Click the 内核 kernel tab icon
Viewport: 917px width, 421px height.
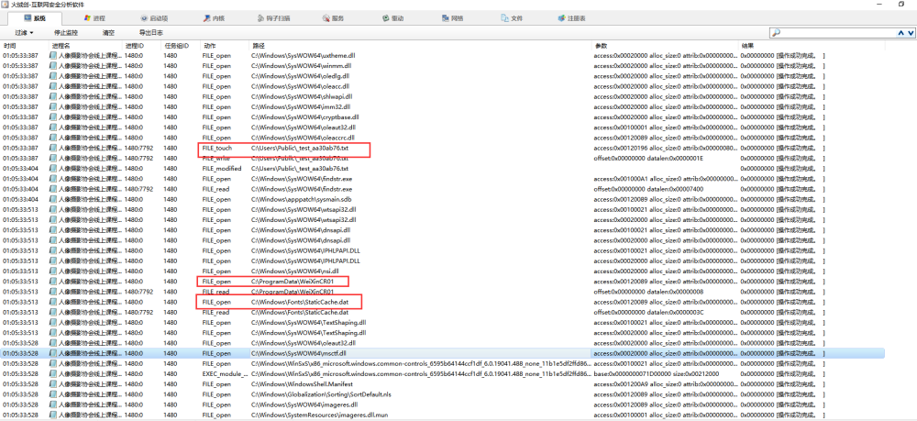point(207,18)
